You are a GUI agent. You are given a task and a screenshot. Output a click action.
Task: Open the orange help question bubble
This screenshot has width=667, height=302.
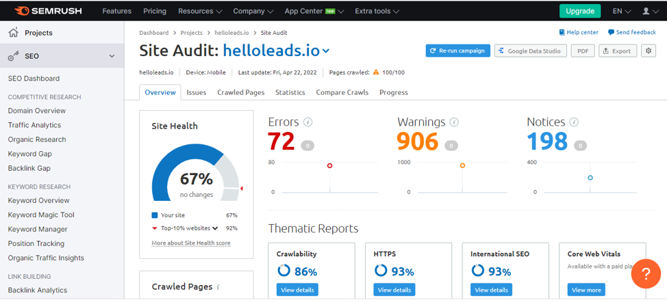click(645, 273)
